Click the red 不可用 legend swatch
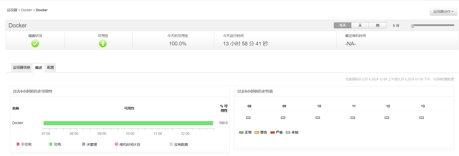The height and width of the screenshot is (156, 459). tap(18, 144)
